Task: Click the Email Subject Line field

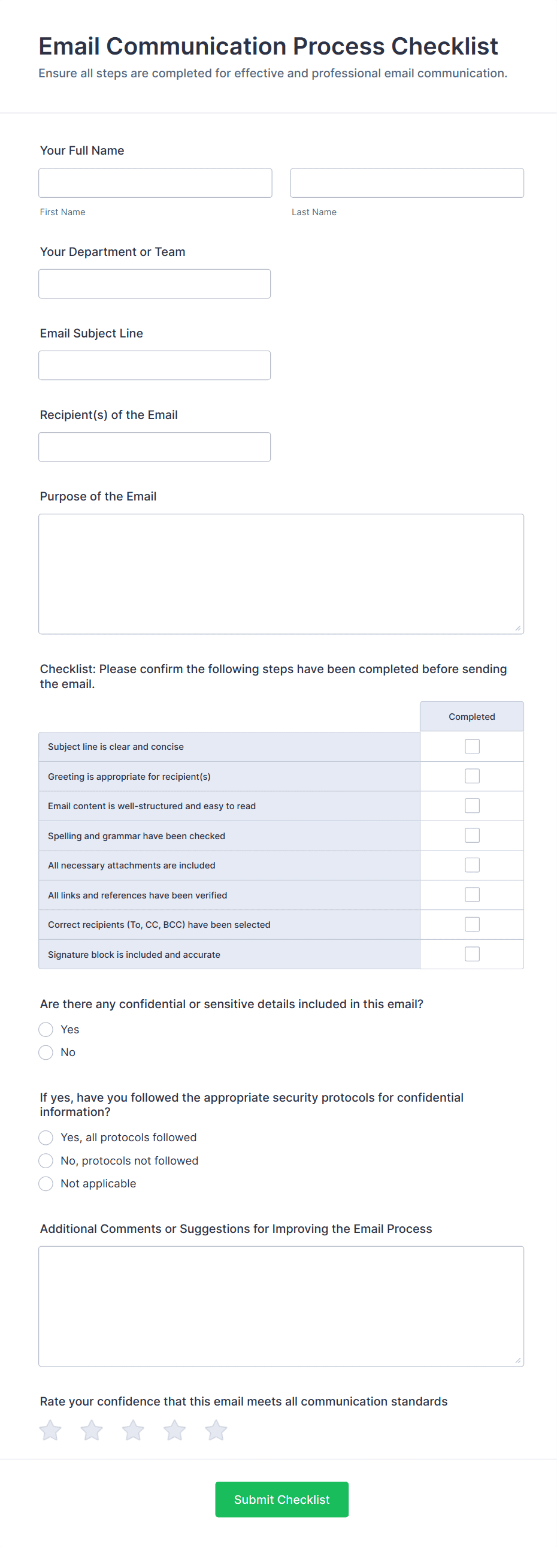Action: coord(155,365)
